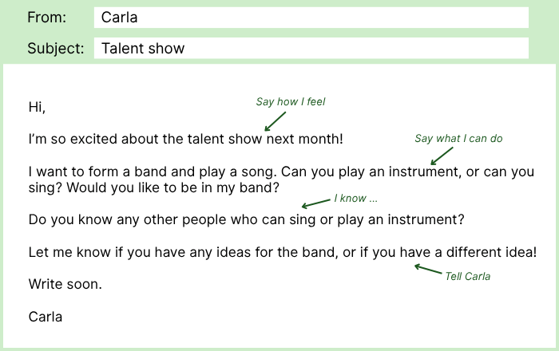Click the sentence about the talent show next month

point(185,139)
